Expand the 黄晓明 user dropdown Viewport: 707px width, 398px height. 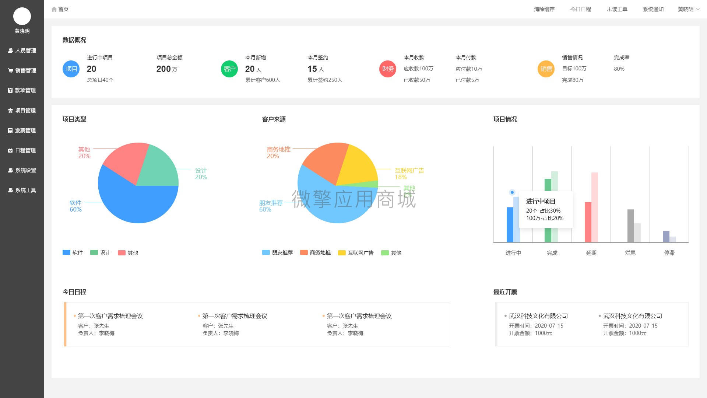pyautogui.click(x=687, y=9)
